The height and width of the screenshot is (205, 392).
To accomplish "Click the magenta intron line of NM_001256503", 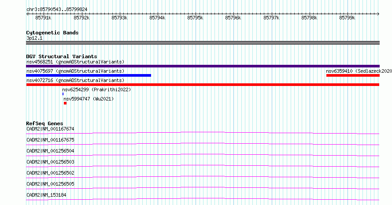I will click(x=203, y=165).
